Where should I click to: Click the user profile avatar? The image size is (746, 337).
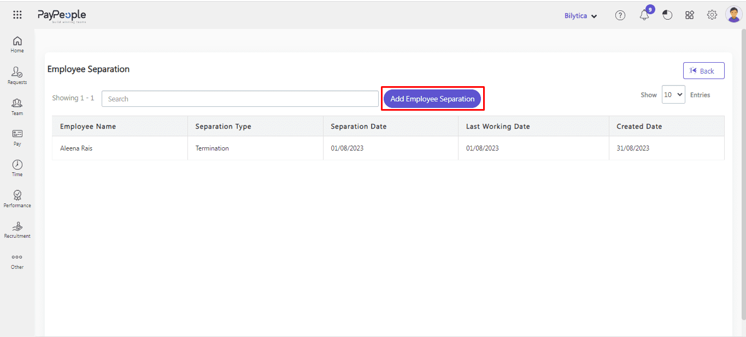click(x=733, y=15)
